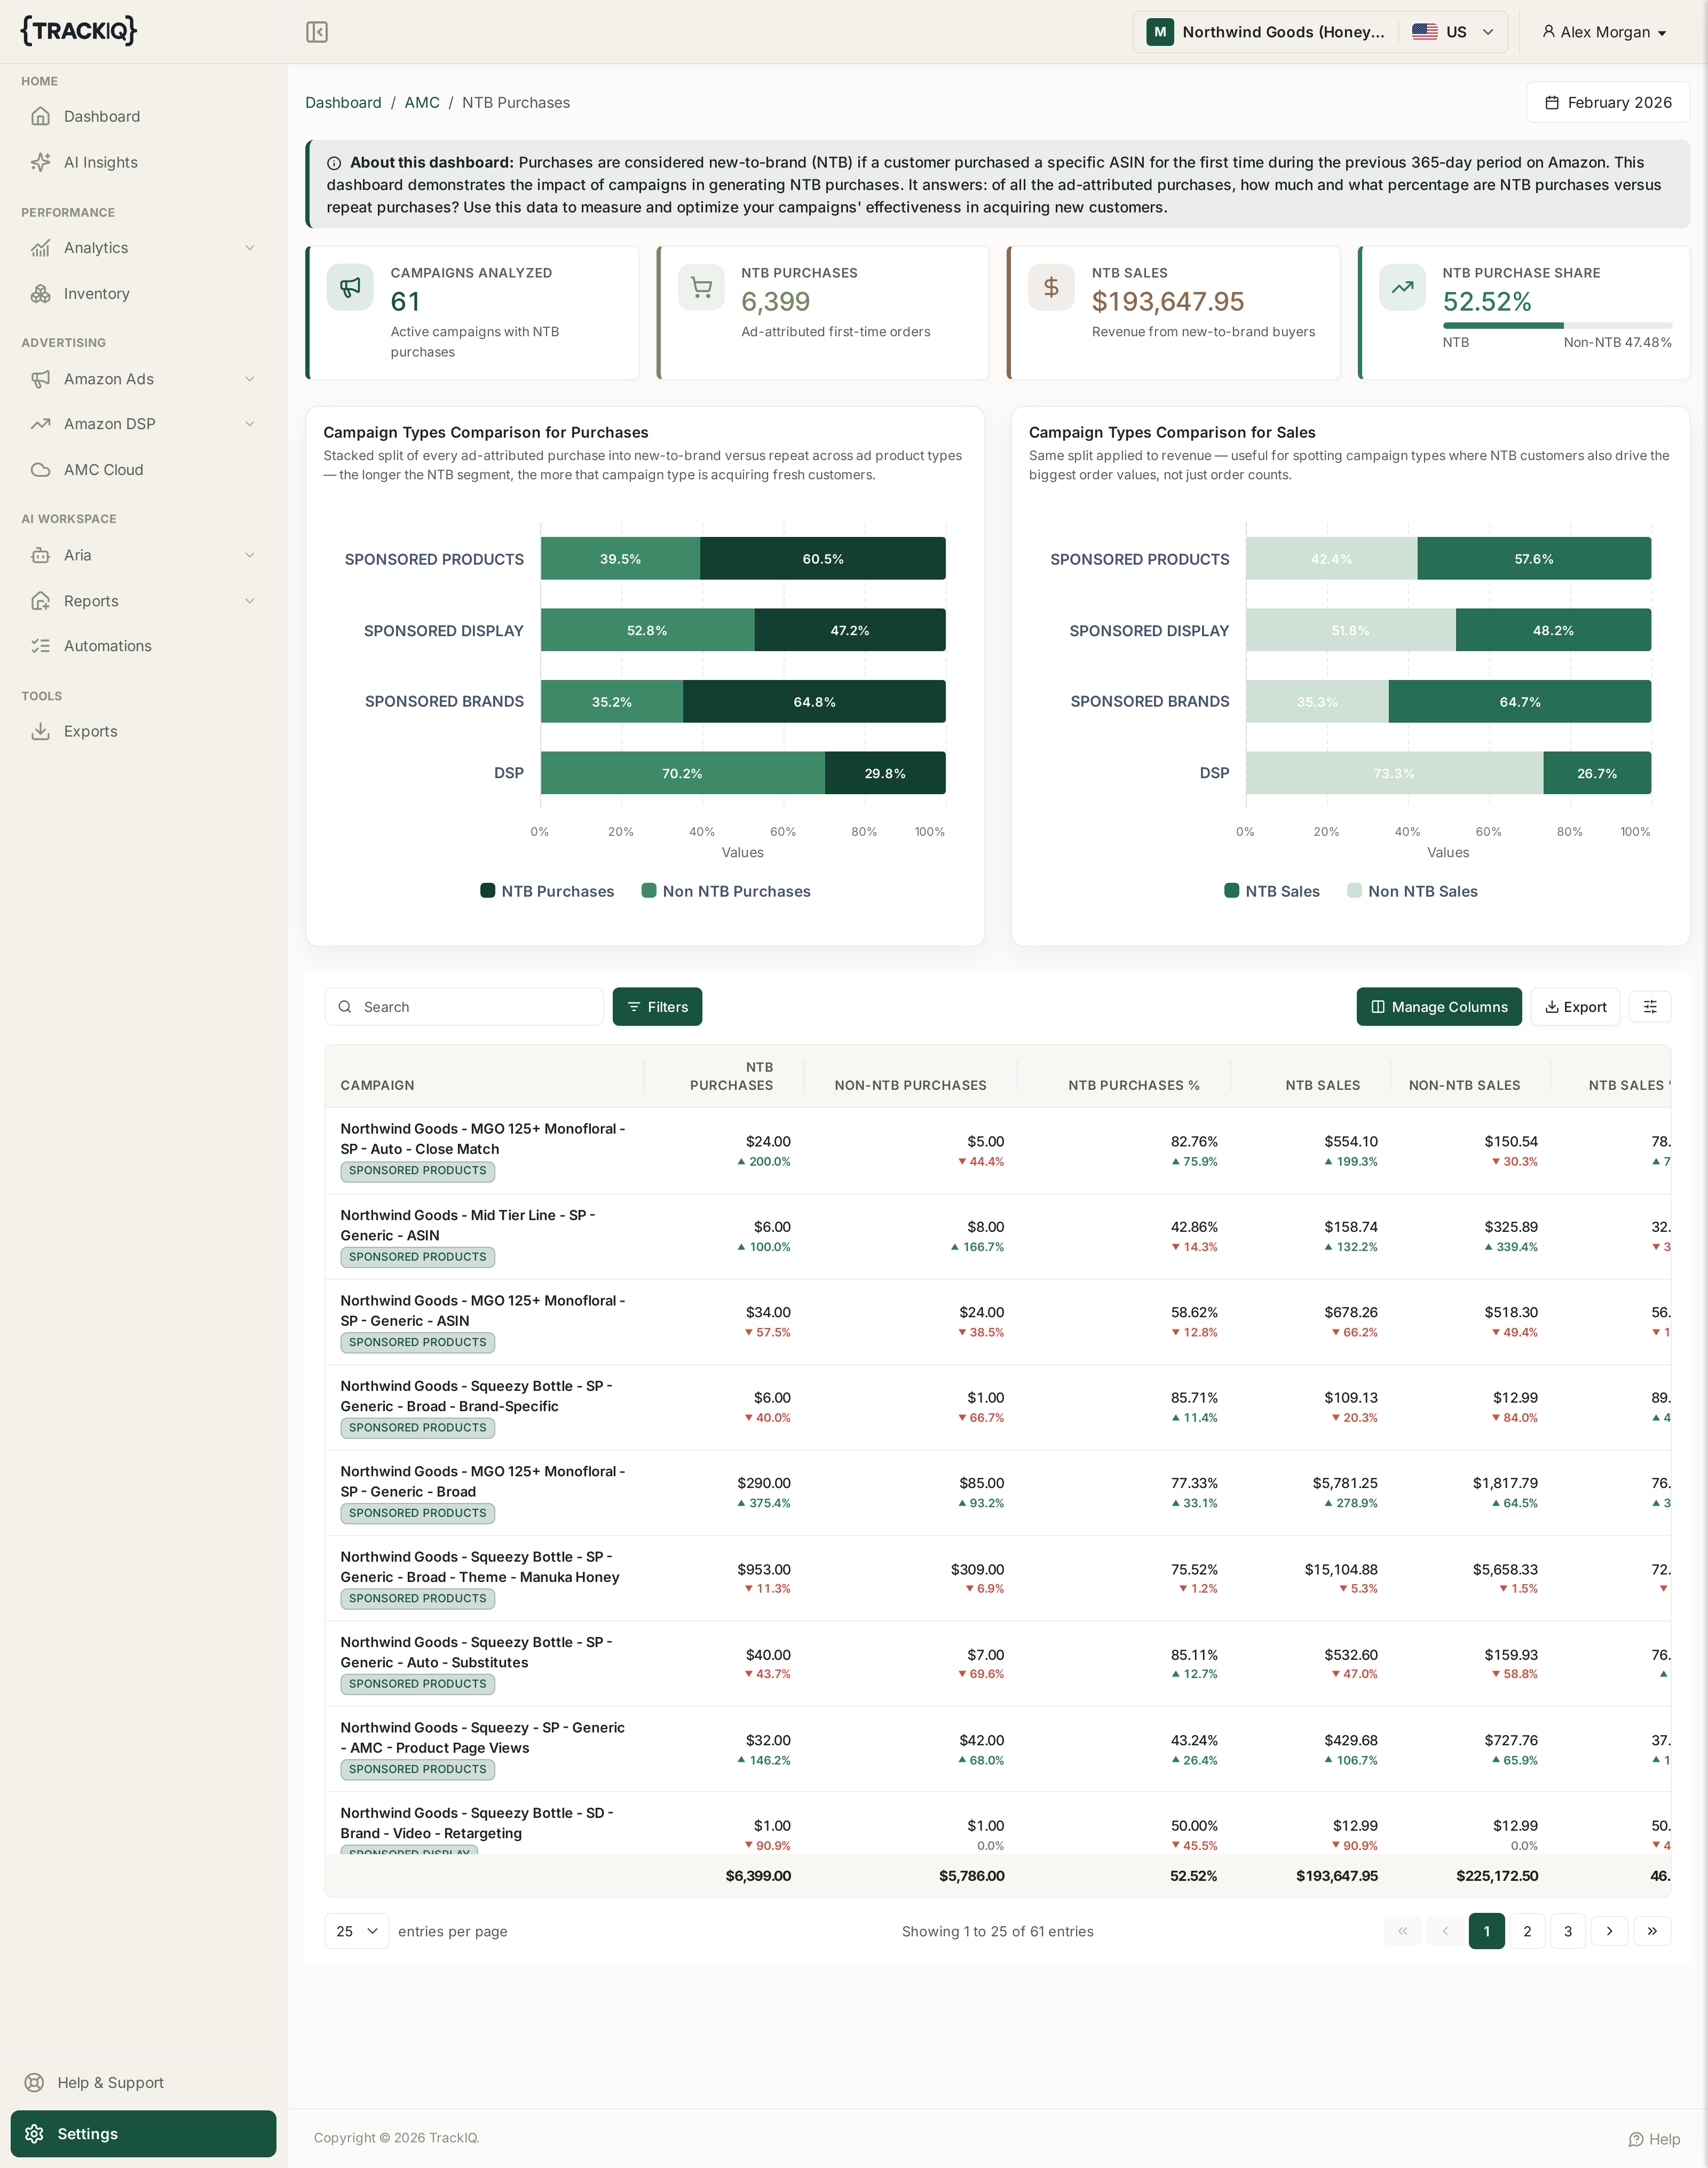The image size is (1708, 2168).
Task: Open the entries per page dropdown
Action: coord(357,1931)
